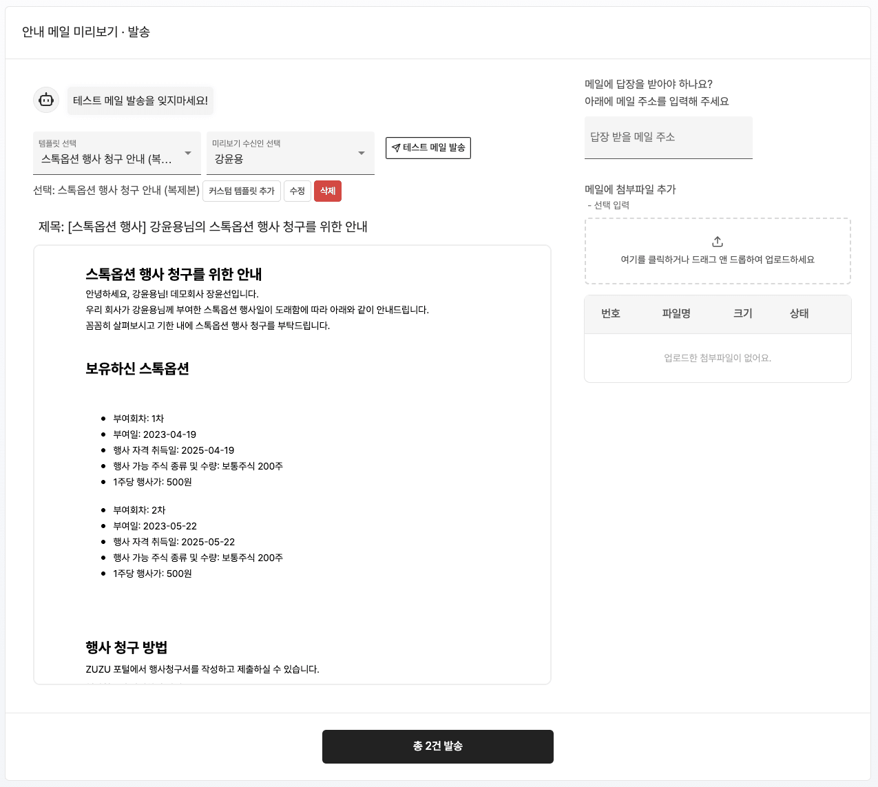Click the paper plane icon on test mail button

coord(396,148)
